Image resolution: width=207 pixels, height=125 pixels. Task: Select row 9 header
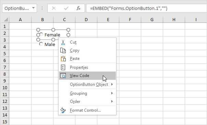pos(4,81)
